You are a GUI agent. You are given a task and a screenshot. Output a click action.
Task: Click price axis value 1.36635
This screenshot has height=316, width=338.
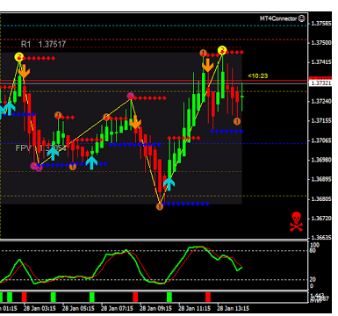(x=321, y=238)
